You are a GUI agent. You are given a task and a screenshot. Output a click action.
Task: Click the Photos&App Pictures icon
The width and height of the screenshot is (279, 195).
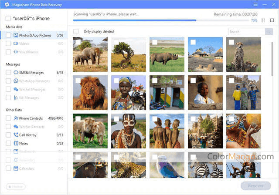[16, 35]
